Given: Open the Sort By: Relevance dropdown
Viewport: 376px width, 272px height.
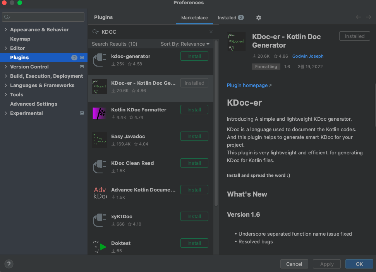Looking at the screenshot, I should point(185,44).
